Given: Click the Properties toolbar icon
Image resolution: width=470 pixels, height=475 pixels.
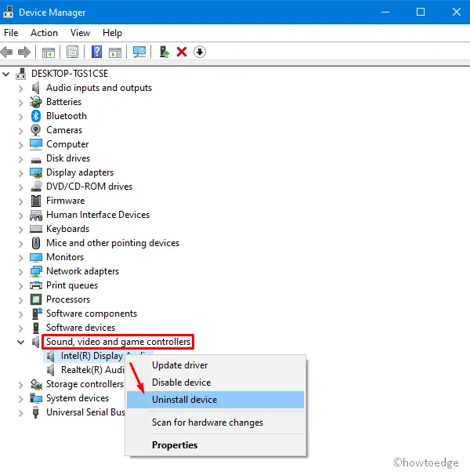Looking at the screenshot, I should point(72,53).
